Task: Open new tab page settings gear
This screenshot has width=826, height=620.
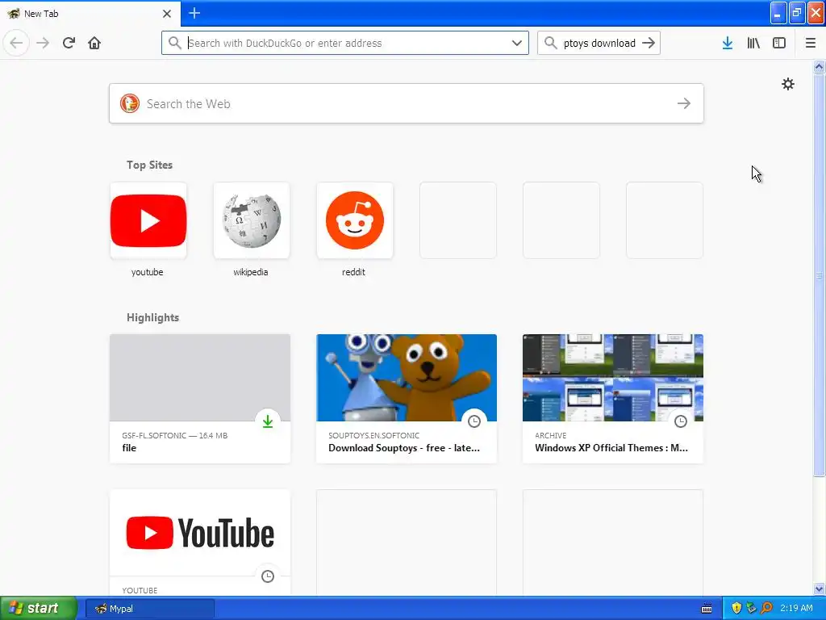Action: [787, 84]
